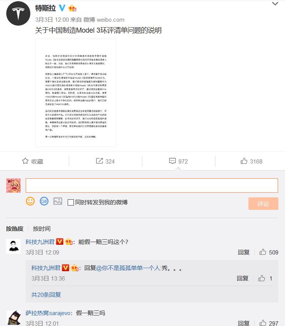This screenshot has width=285, height=326.
Task: Attach a picture using the image icon
Action: point(58,201)
